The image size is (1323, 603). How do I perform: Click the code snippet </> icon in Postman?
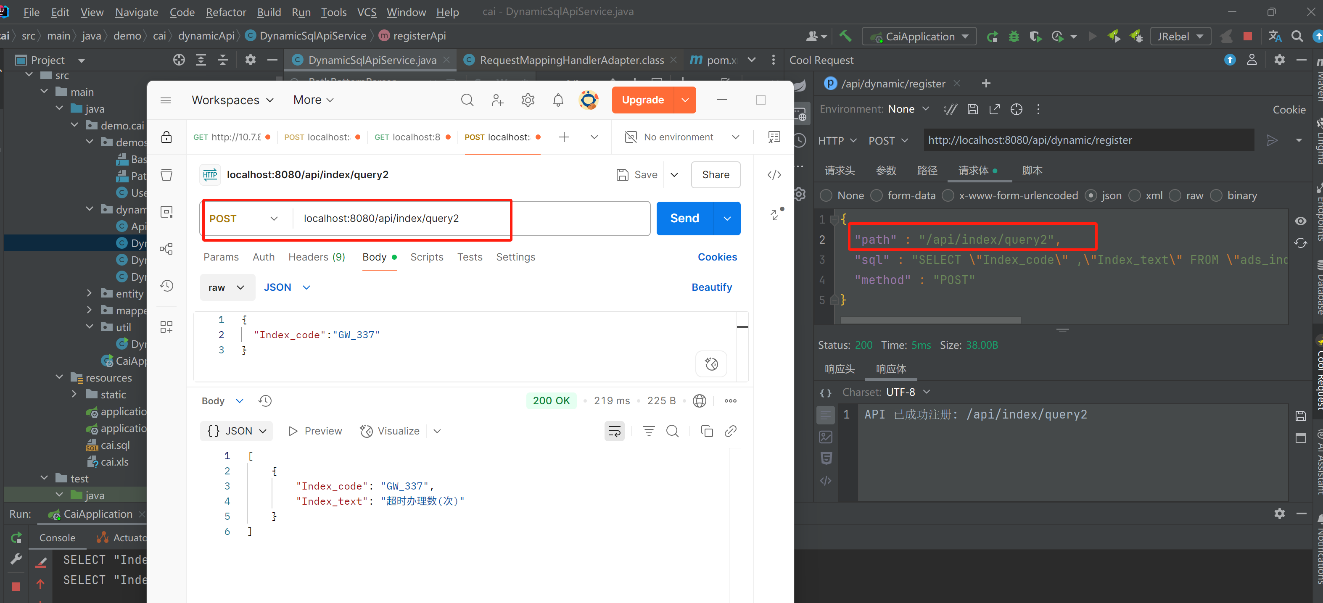774,174
